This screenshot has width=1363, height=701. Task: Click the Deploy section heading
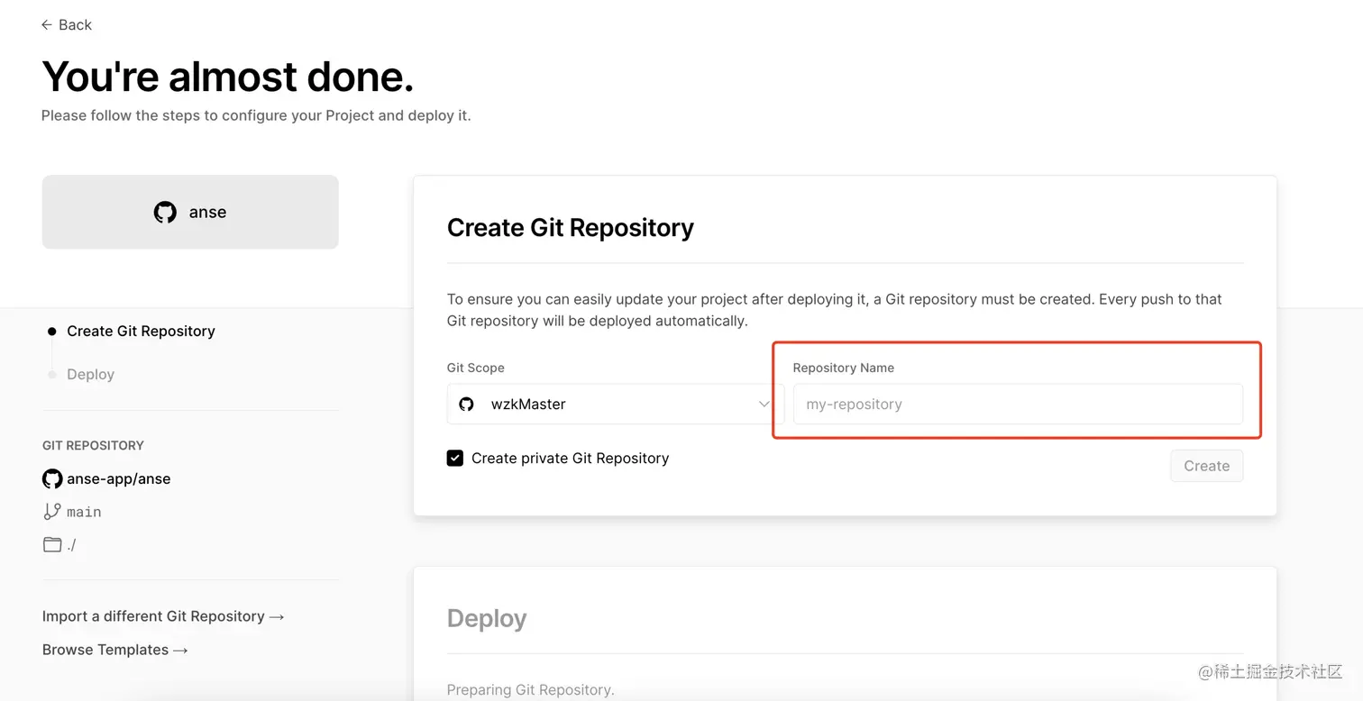click(487, 619)
